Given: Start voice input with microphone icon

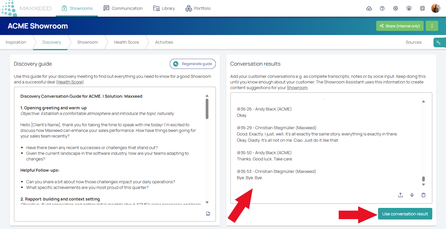Looking at the screenshot, I should click(412, 195).
